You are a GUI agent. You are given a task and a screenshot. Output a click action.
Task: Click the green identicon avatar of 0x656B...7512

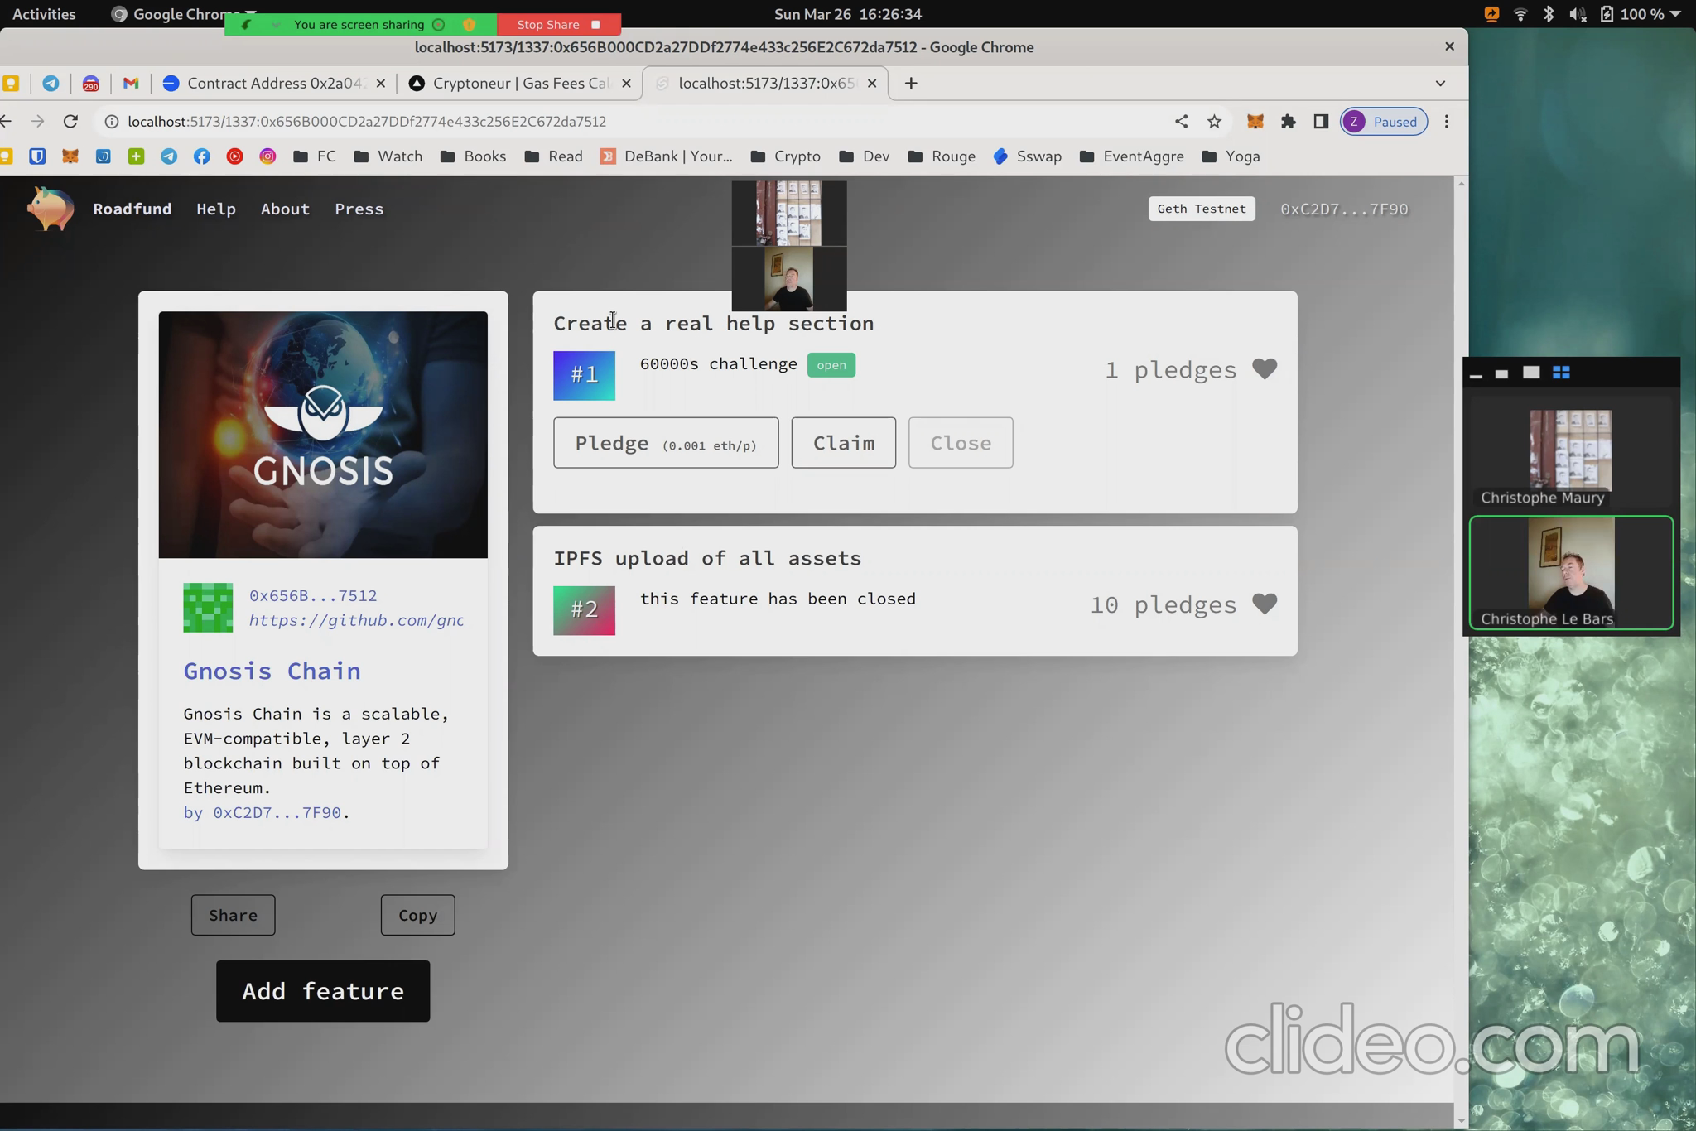click(208, 608)
